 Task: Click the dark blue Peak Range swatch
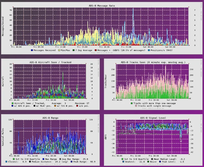[72, 162]
